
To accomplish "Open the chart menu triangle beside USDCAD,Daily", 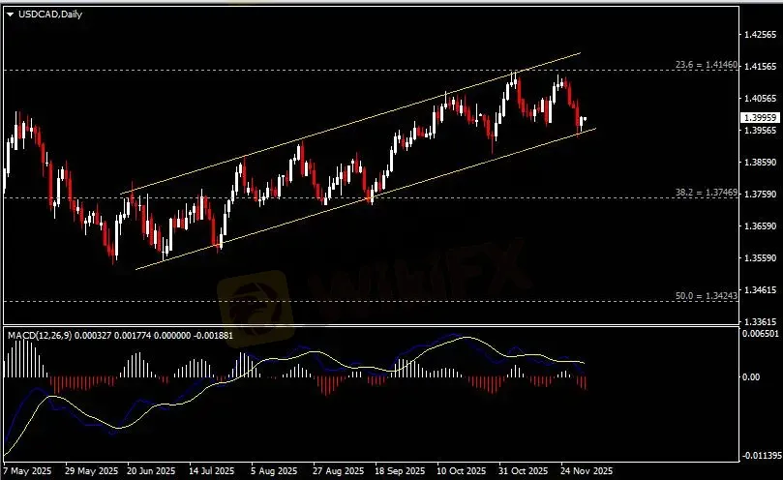I will (x=10, y=15).
